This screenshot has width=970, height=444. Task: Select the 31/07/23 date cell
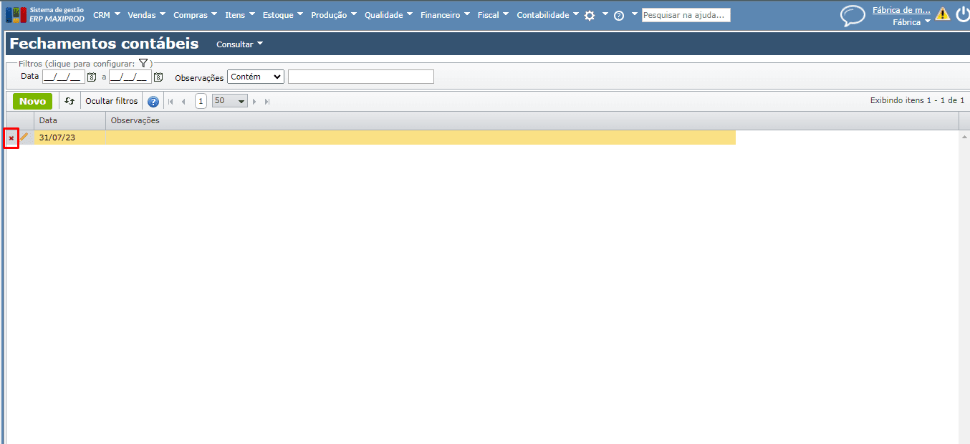click(x=70, y=137)
